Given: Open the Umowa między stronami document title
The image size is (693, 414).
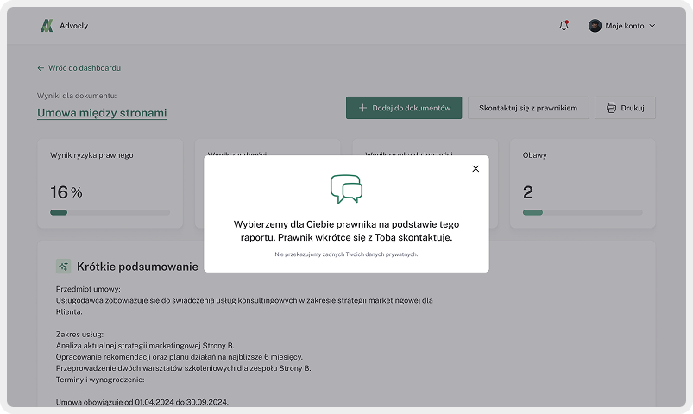Looking at the screenshot, I should [x=102, y=113].
